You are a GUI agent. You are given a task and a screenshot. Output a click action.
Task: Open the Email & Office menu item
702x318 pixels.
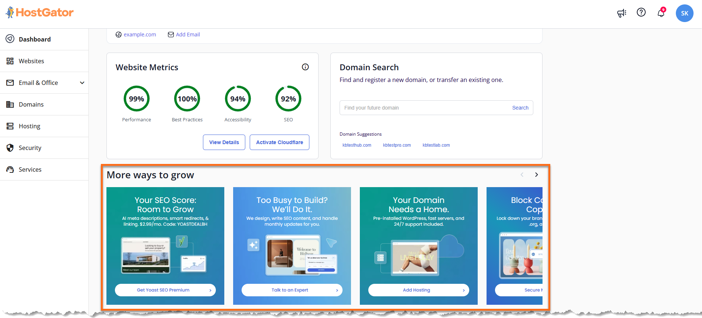(x=44, y=83)
